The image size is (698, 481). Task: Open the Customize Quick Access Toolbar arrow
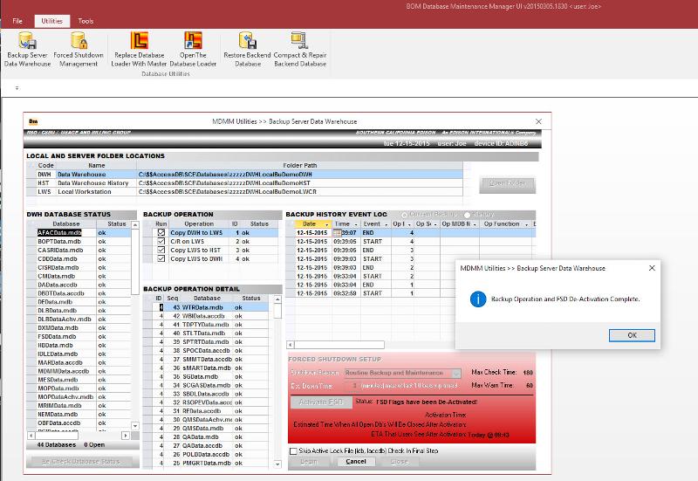point(17,88)
